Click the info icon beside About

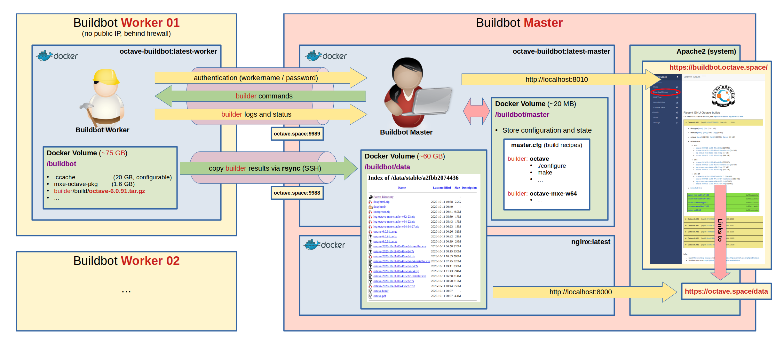tap(677, 118)
